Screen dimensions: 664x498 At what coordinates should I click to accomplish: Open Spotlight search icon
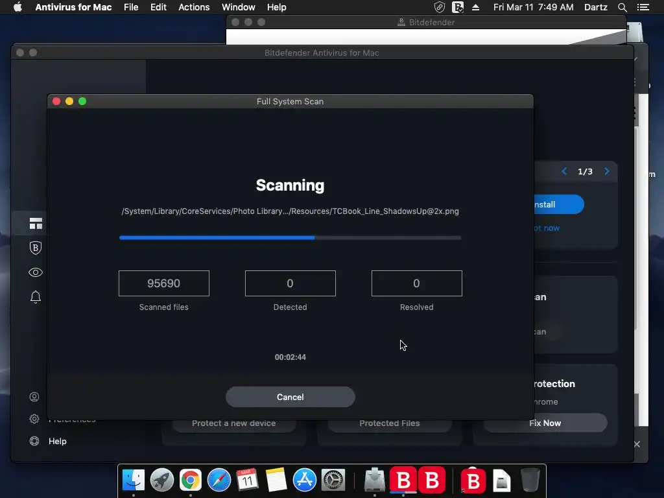(x=622, y=7)
